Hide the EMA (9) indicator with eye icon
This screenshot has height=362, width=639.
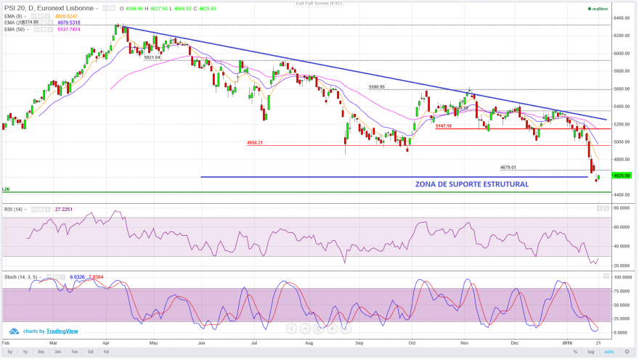(33, 16)
